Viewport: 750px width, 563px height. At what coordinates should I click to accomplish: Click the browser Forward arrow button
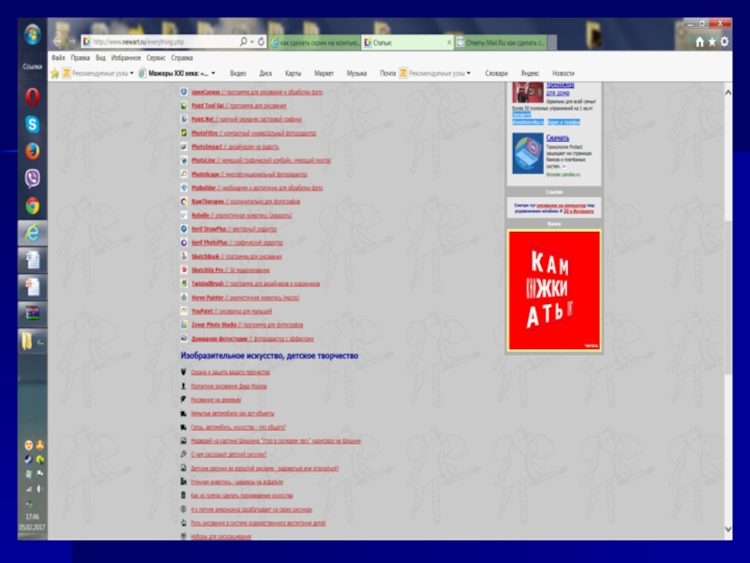pyautogui.click(x=72, y=41)
